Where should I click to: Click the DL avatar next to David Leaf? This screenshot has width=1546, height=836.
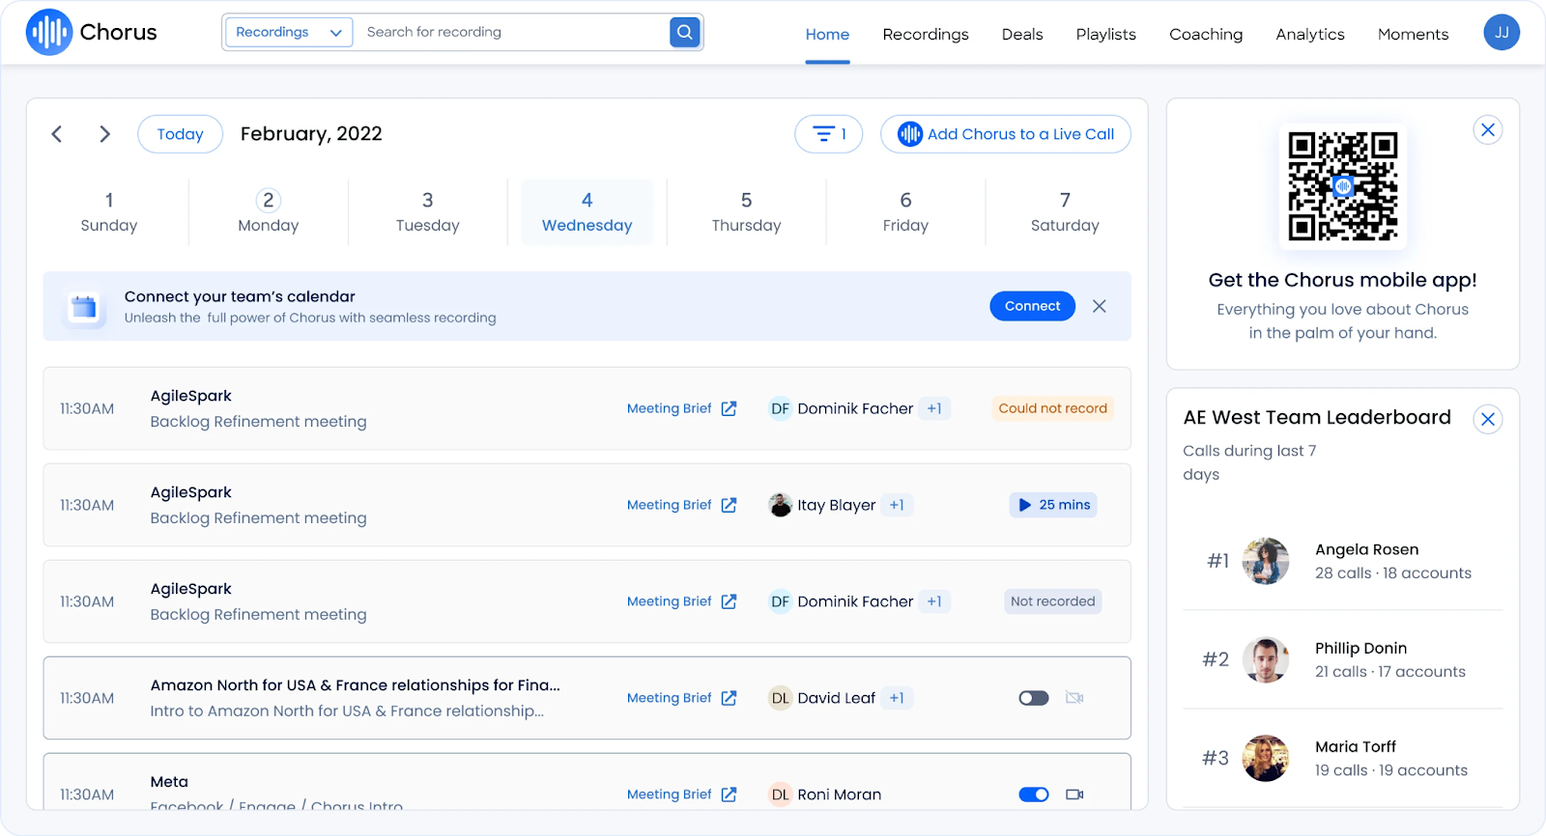[780, 698]
